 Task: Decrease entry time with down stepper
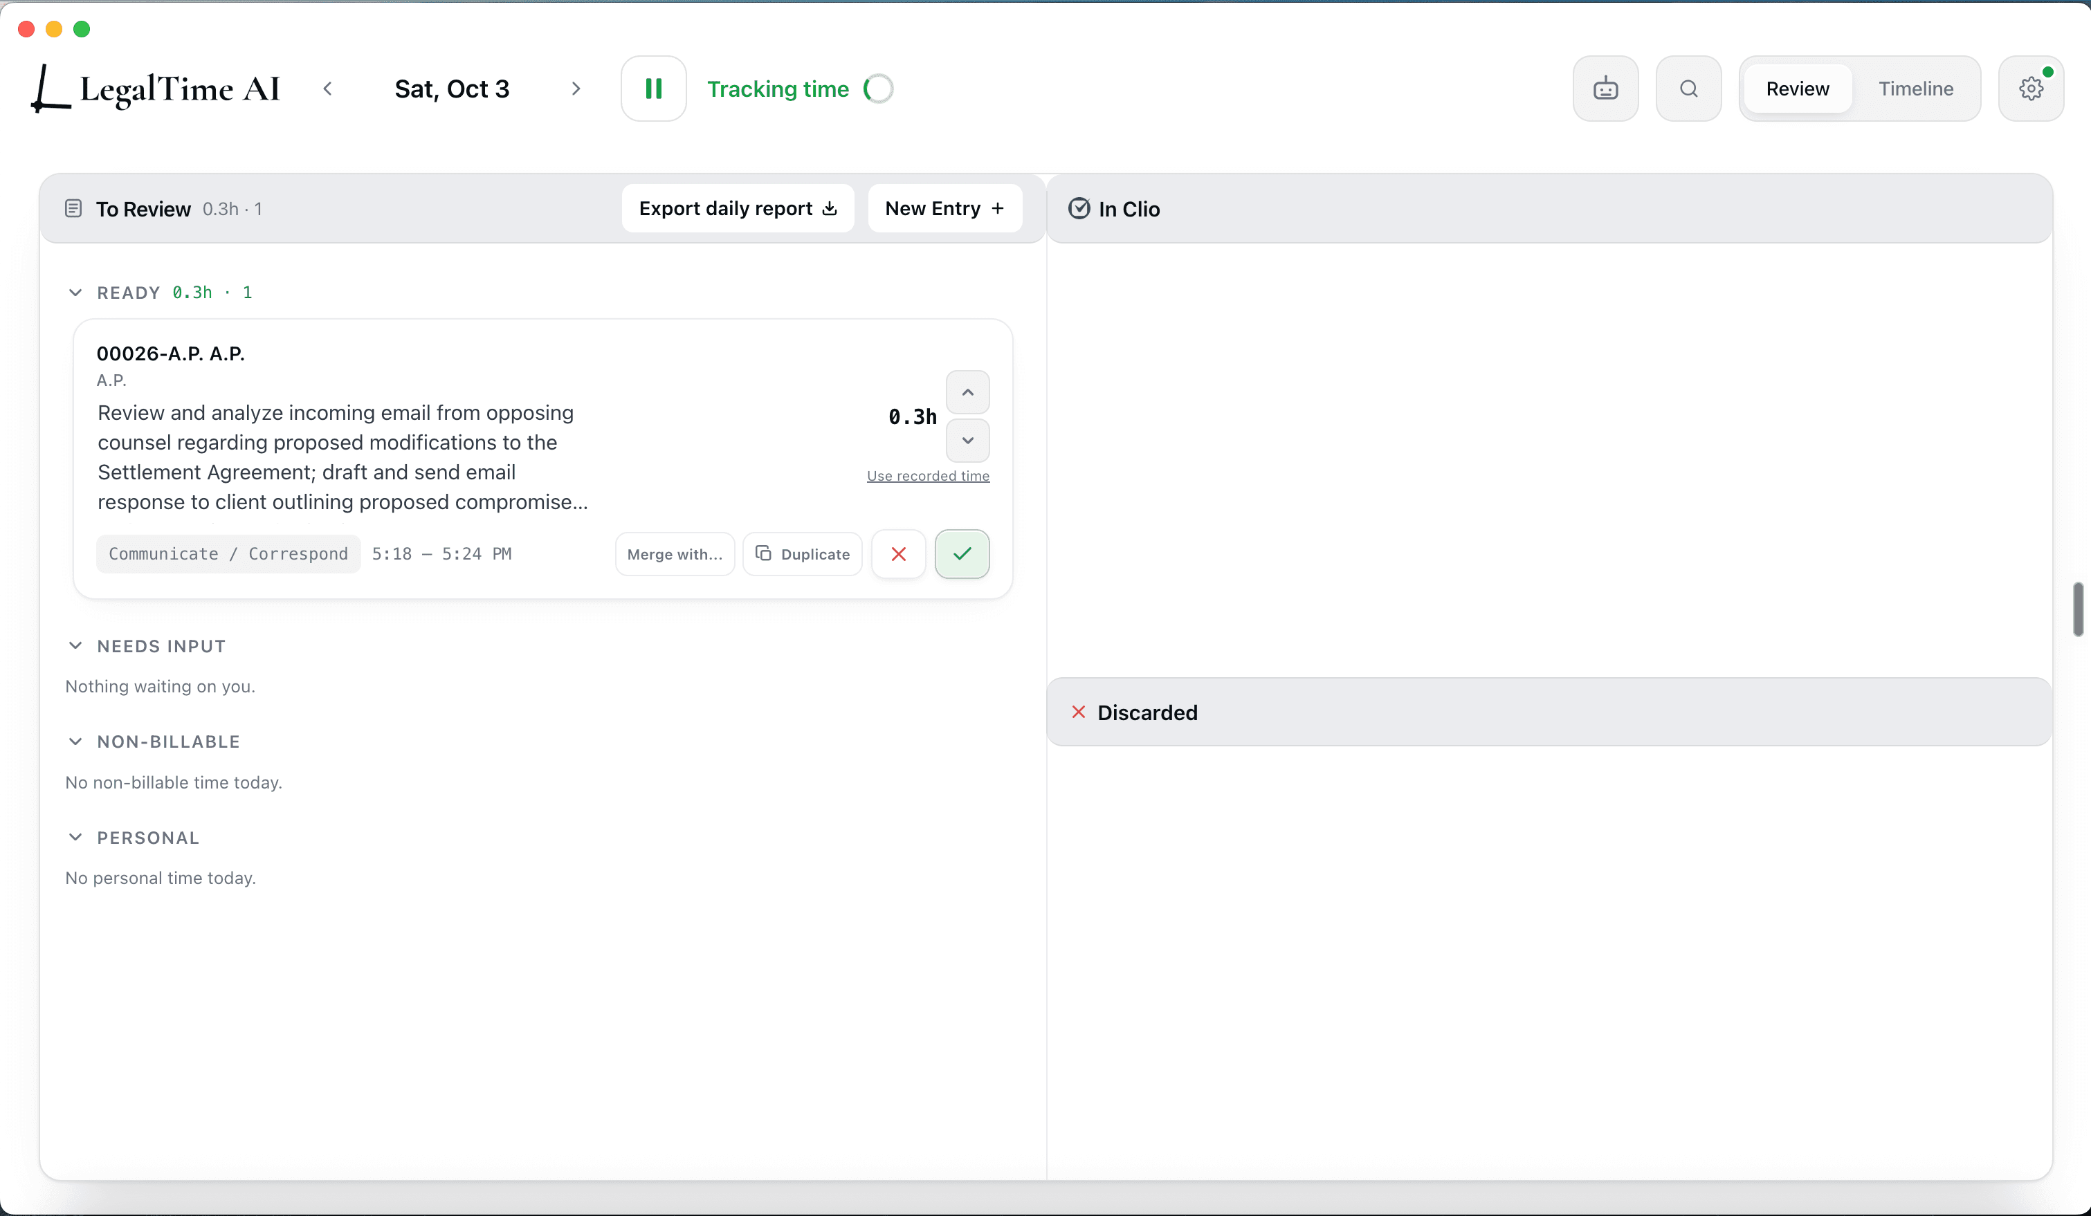[967, 441]
